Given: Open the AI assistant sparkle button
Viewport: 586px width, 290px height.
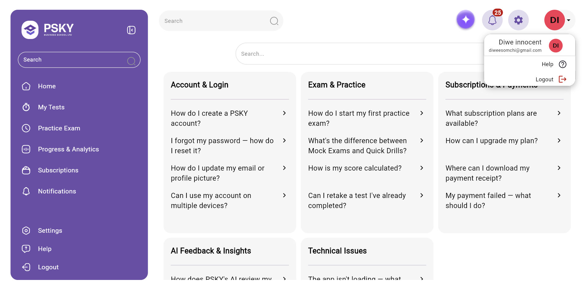Looking at the screenshot, I should coord(465,20).
